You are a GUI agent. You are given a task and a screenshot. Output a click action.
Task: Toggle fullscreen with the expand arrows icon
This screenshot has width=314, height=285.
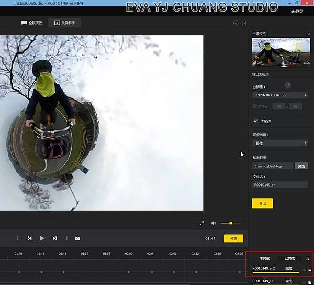point(202,223)
